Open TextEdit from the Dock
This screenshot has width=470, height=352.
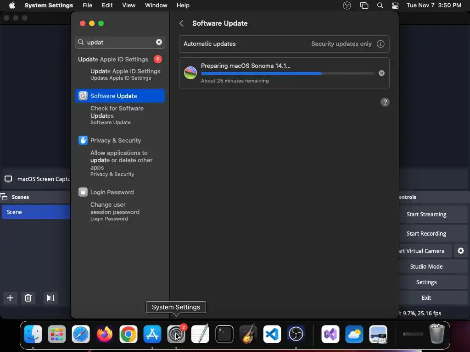point(200,334)
